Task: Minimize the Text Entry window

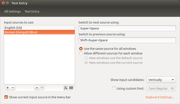Action: tap(7, 3)
